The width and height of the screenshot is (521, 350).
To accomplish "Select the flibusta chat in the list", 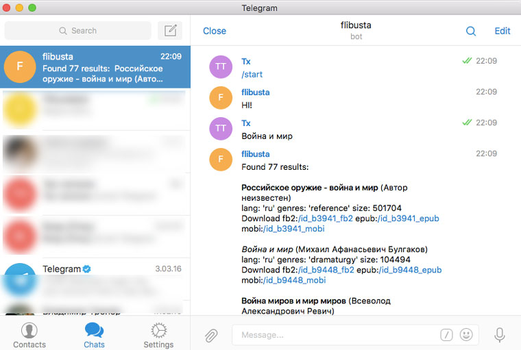I will pyautogui.click(x=95, y=67).
